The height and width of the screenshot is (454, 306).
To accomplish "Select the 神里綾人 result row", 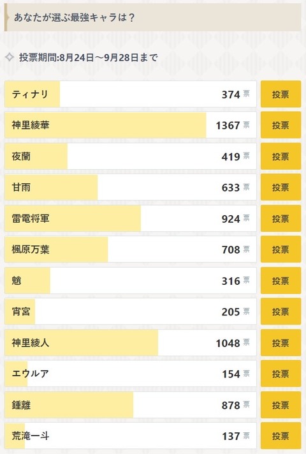I will [x=131, y=343].
